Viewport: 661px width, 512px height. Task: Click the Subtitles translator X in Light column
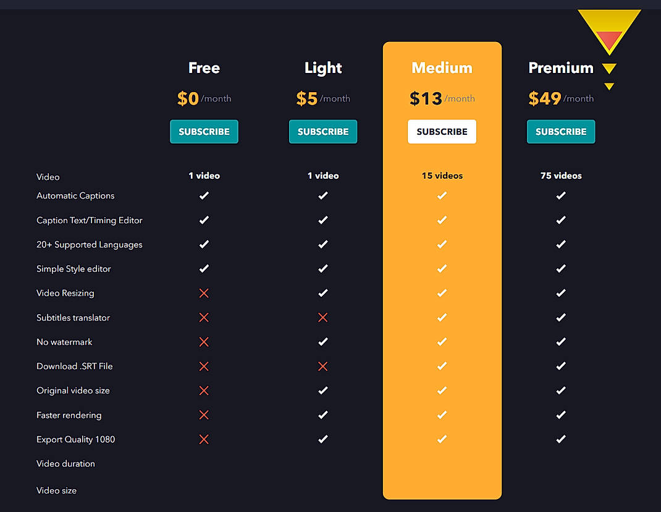[x=322, y=317]
